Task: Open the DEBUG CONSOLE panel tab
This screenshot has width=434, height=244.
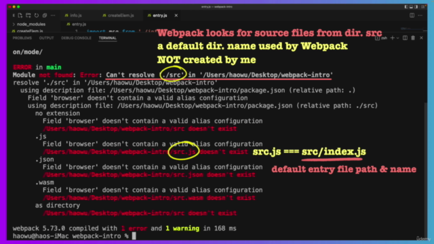Action: [76, 38]
